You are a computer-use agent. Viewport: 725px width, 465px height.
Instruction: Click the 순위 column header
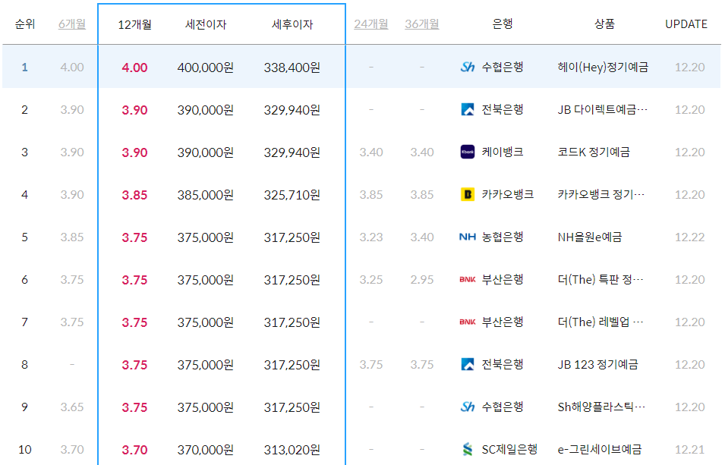point(25,24)
